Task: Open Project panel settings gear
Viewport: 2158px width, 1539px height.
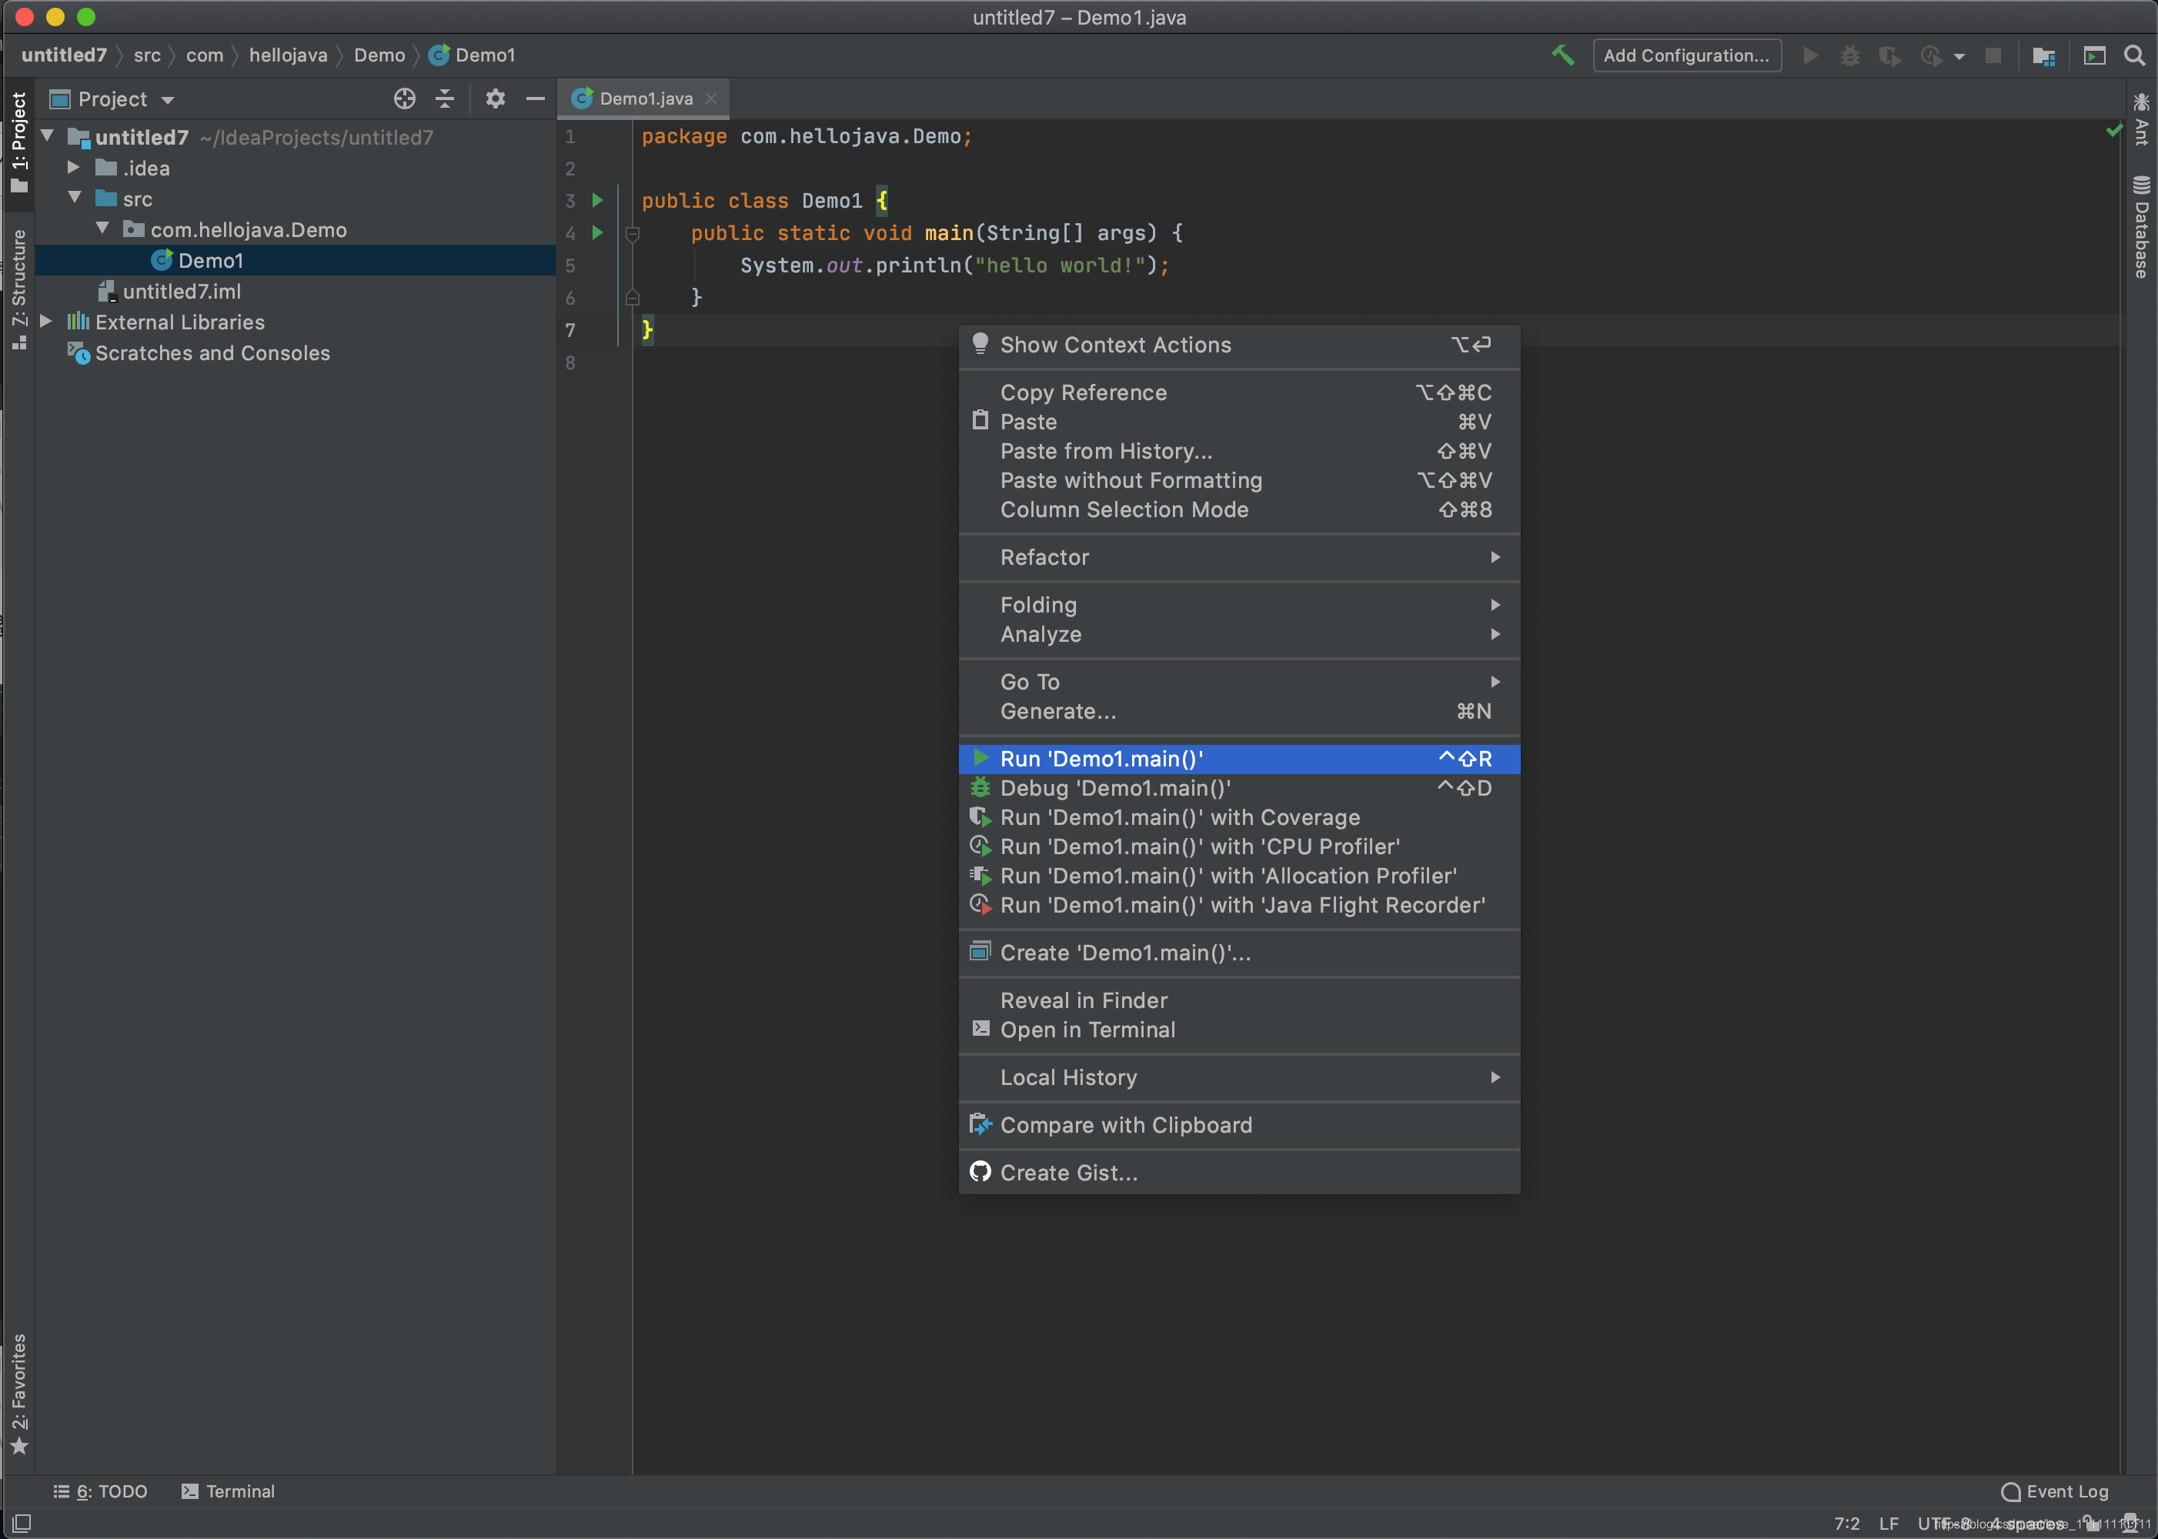Action: point(495,98)
